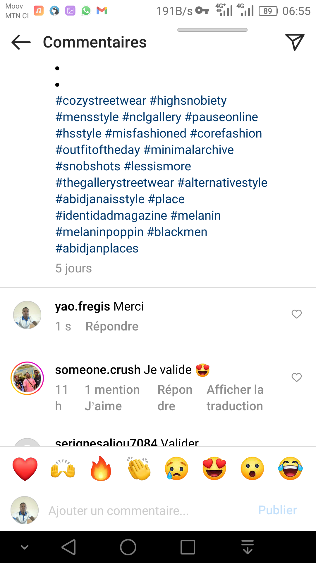Insert the raised hands emoji

[63, 468]
